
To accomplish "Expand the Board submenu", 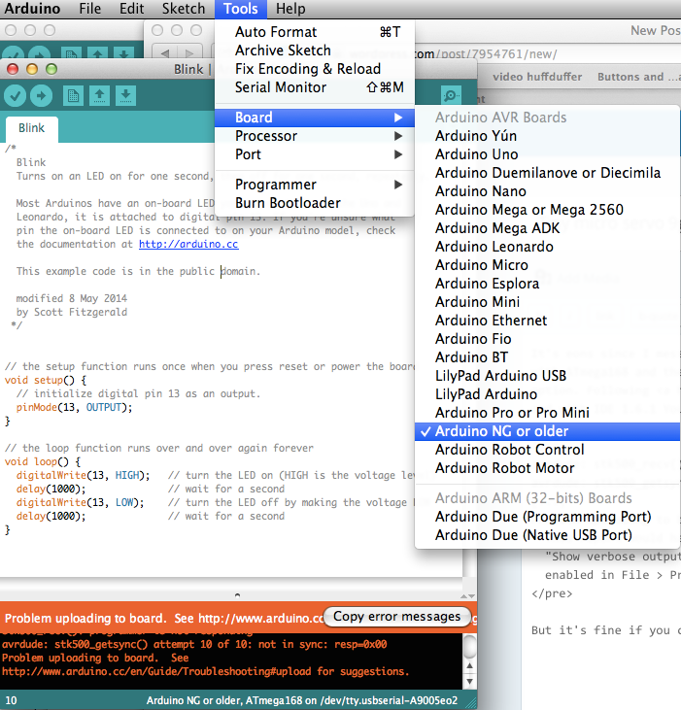I will click(x=315, y=118).
